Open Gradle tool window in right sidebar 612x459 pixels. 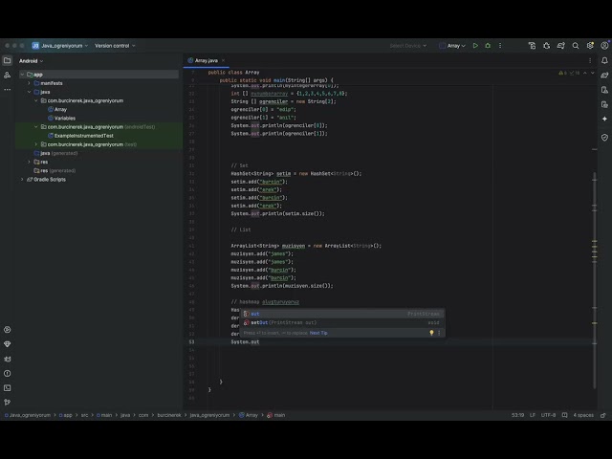(x=604, y=75)
